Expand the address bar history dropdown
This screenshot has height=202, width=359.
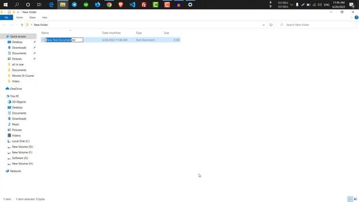264,25
